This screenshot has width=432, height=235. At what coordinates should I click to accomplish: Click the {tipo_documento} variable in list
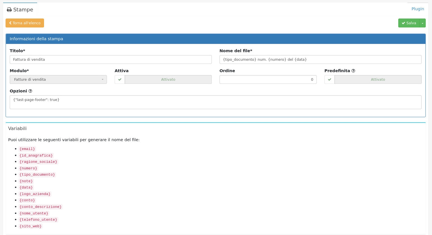pyautogui.click(x=37, y=175)
